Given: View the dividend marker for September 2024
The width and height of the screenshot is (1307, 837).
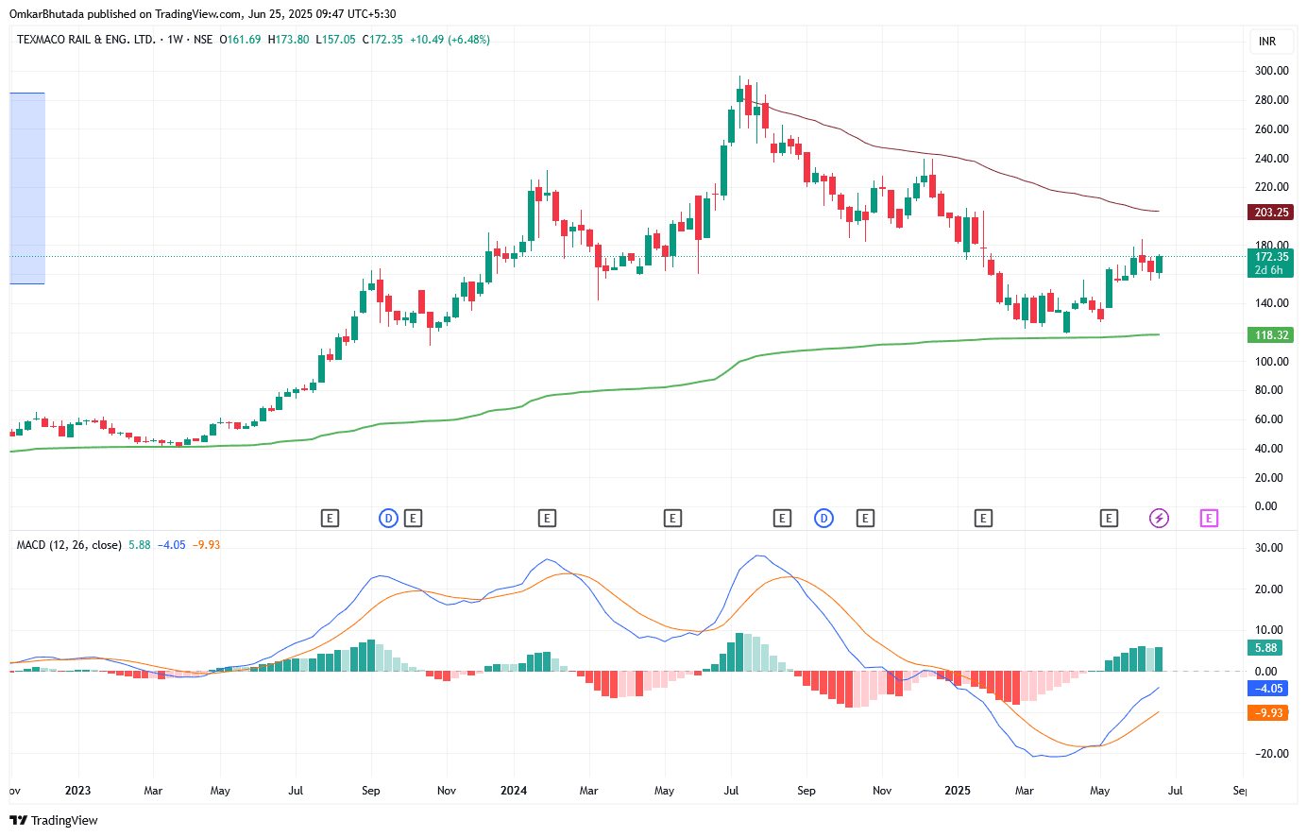Looking at the screenshot, I should coord(824,518).
